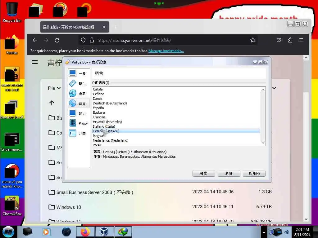
Task: Expand the chevron dropdown right of the listing
Action: 274,88
